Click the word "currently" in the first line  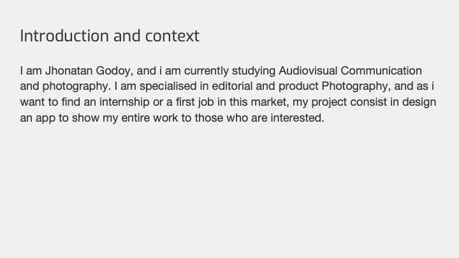(207, 71)
